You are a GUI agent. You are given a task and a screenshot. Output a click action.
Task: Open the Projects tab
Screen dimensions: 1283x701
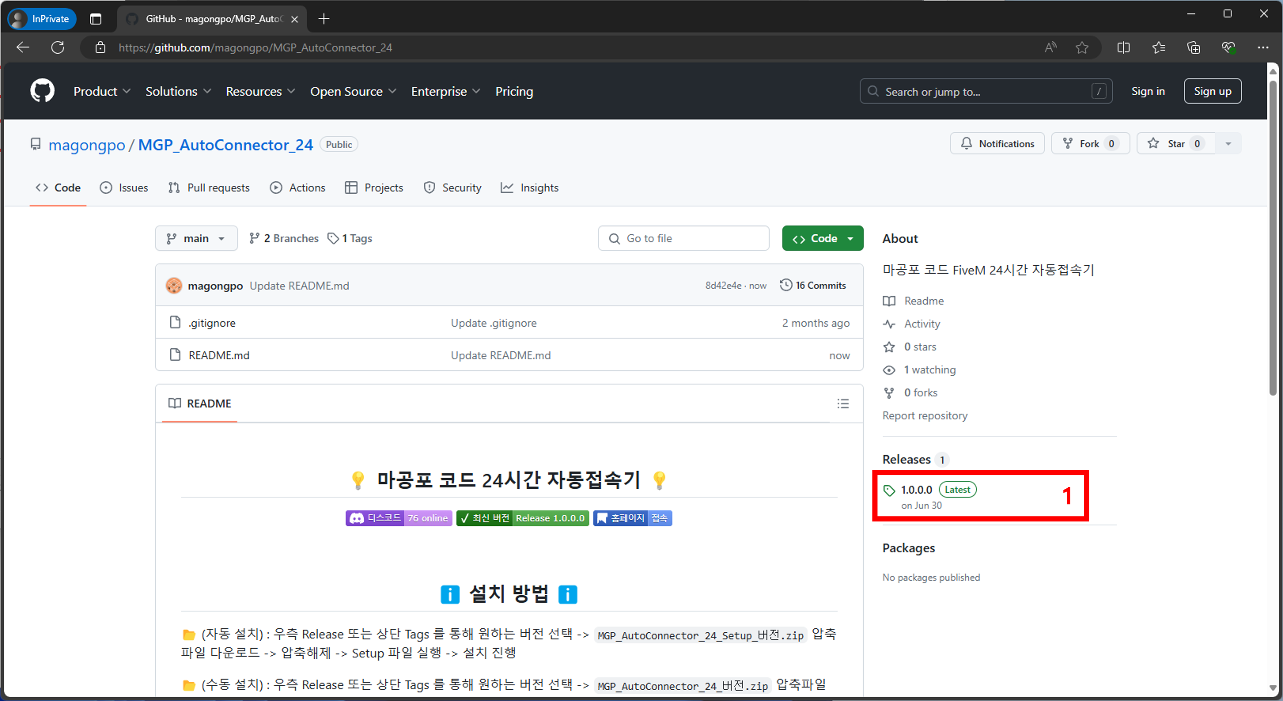pyautogui.click(x=374, y=188)
